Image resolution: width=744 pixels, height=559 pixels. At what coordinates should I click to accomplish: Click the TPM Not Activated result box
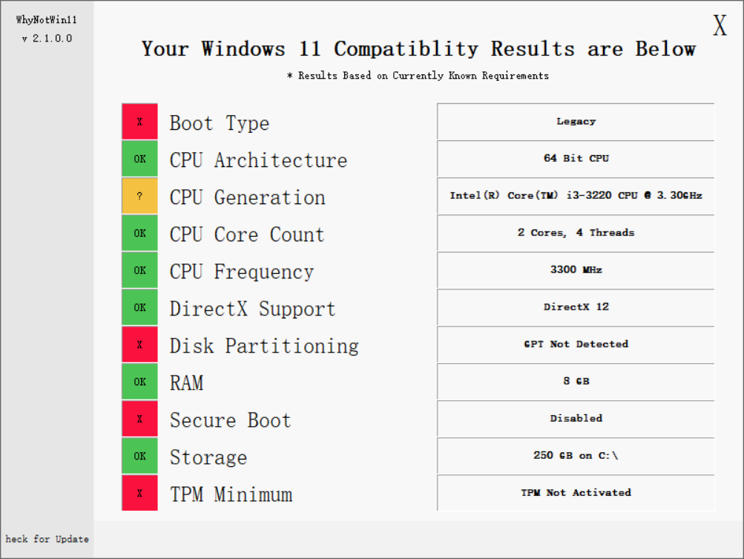(576, 493)
